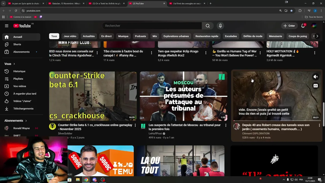Select the Tous filter chip

tap(54, 36)
